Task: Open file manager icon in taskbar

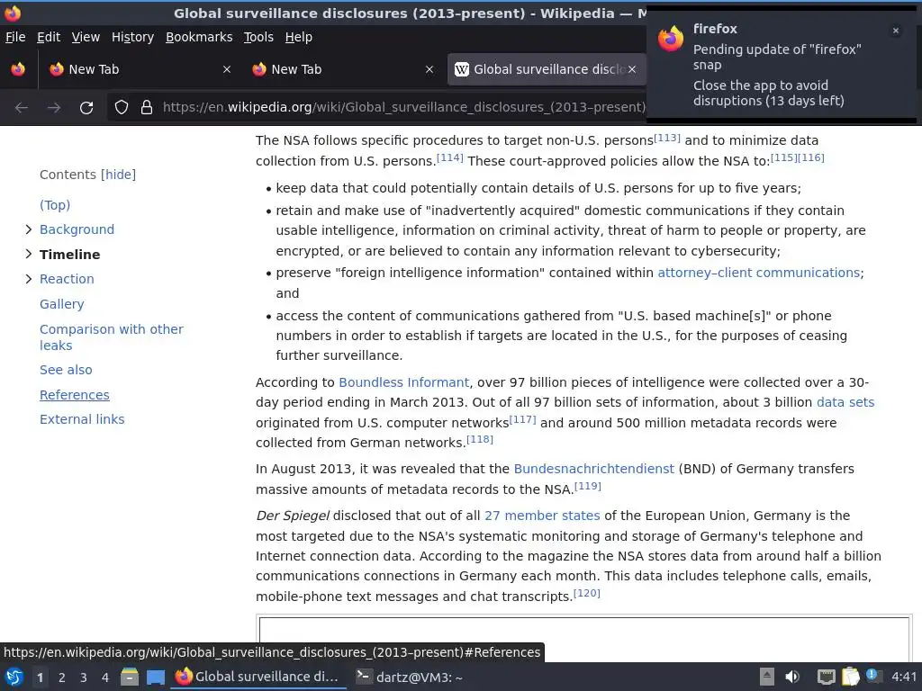Action: (x=130, y=677)
